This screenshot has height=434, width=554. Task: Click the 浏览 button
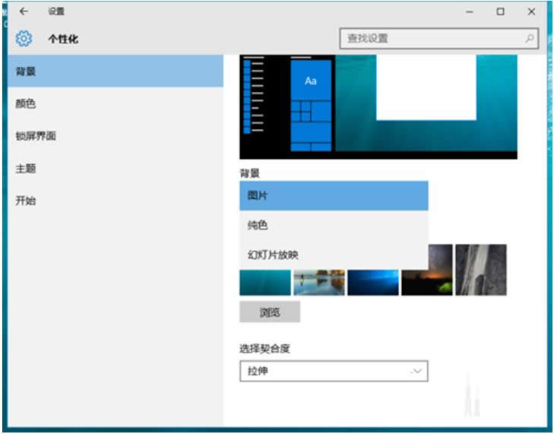point(270,312)
